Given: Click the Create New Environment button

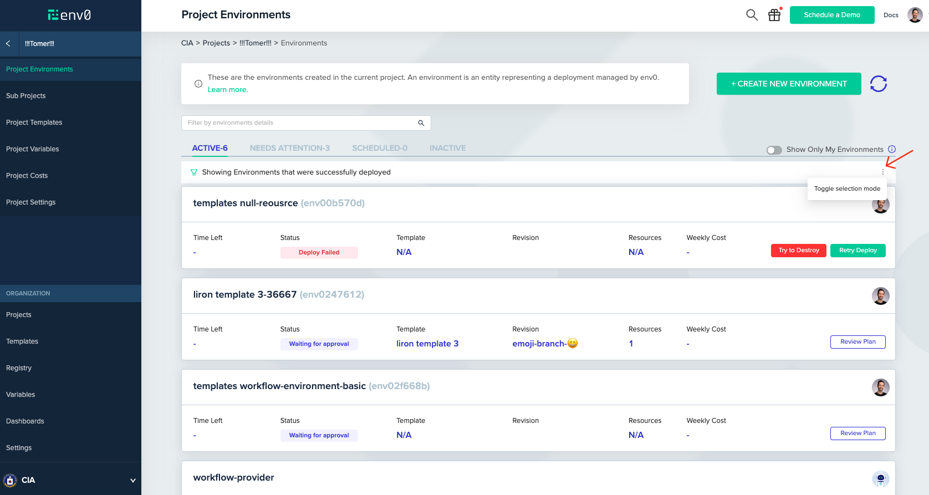Looking at the screenshot, I should [789, 84].
